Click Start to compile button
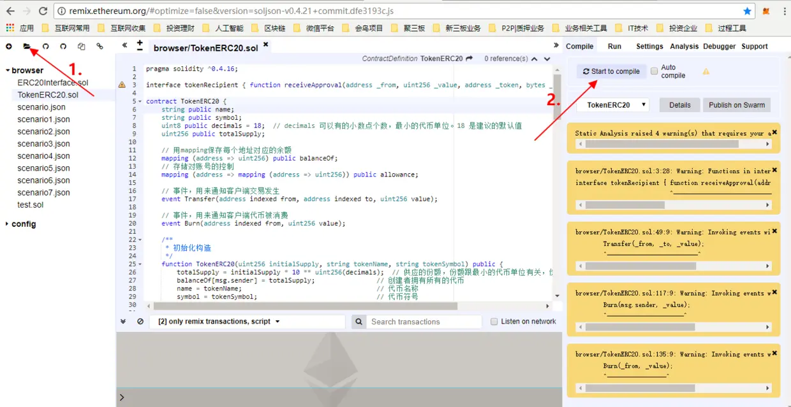The height and width of the screenshot is (407, 791). [611, 71]
